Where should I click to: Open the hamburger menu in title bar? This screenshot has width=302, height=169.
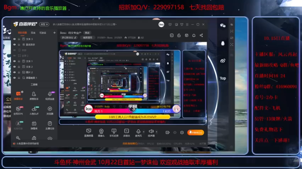187,24
